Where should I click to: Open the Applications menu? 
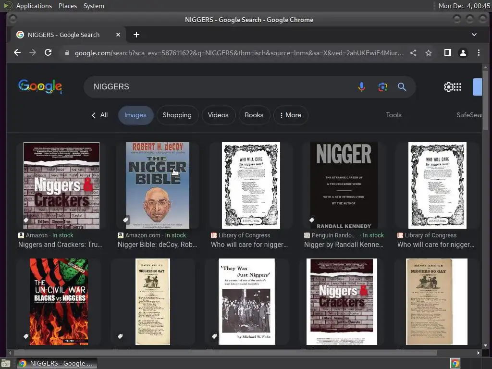34,6
